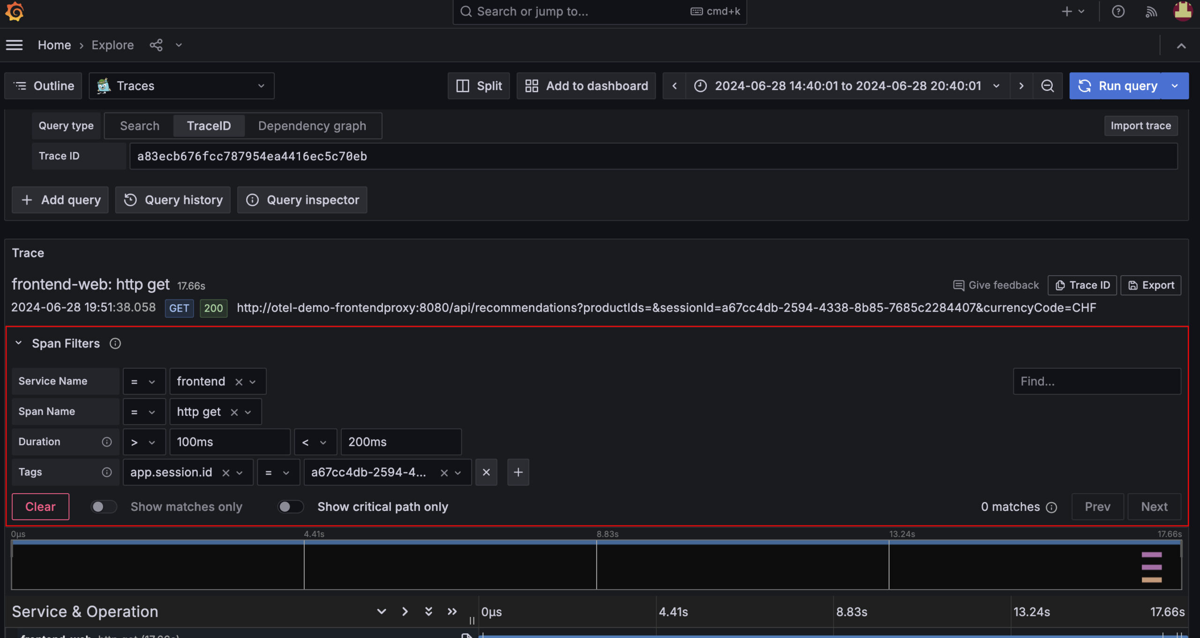The width and height of the screenshot is (1200, 638).
Task: Add another tag filter
Action: (x=518, y=472)
